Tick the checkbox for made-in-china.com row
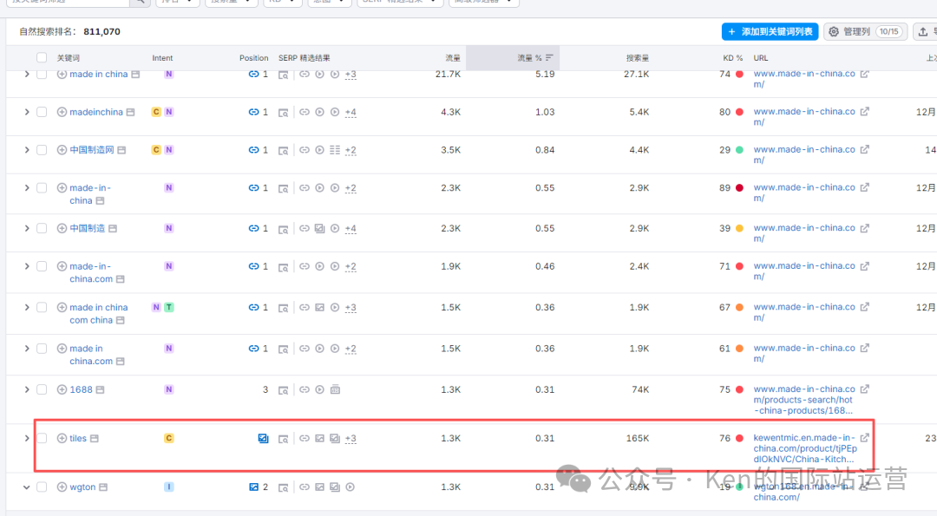Viewport: 937px width, 516px height. pyautogui.click(x=42, y=266)
